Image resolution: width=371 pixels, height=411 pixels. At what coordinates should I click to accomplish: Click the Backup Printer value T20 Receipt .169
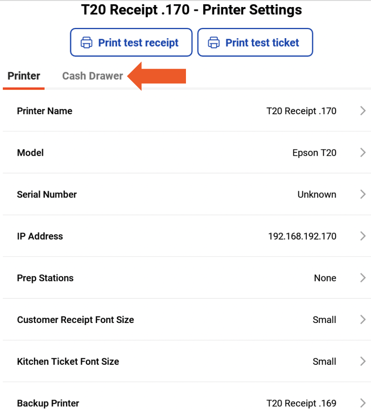[301, 403]
